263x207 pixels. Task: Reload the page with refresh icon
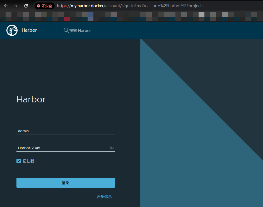26,6
